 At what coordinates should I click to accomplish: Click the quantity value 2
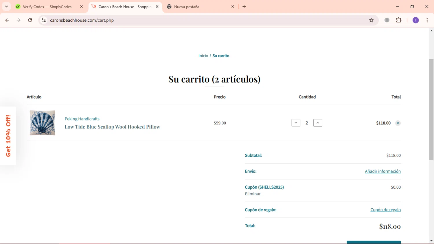(307, 123)
